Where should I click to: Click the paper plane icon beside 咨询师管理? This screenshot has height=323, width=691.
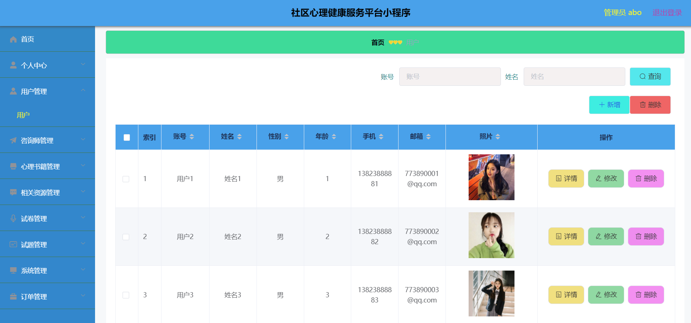pos(13,140)
